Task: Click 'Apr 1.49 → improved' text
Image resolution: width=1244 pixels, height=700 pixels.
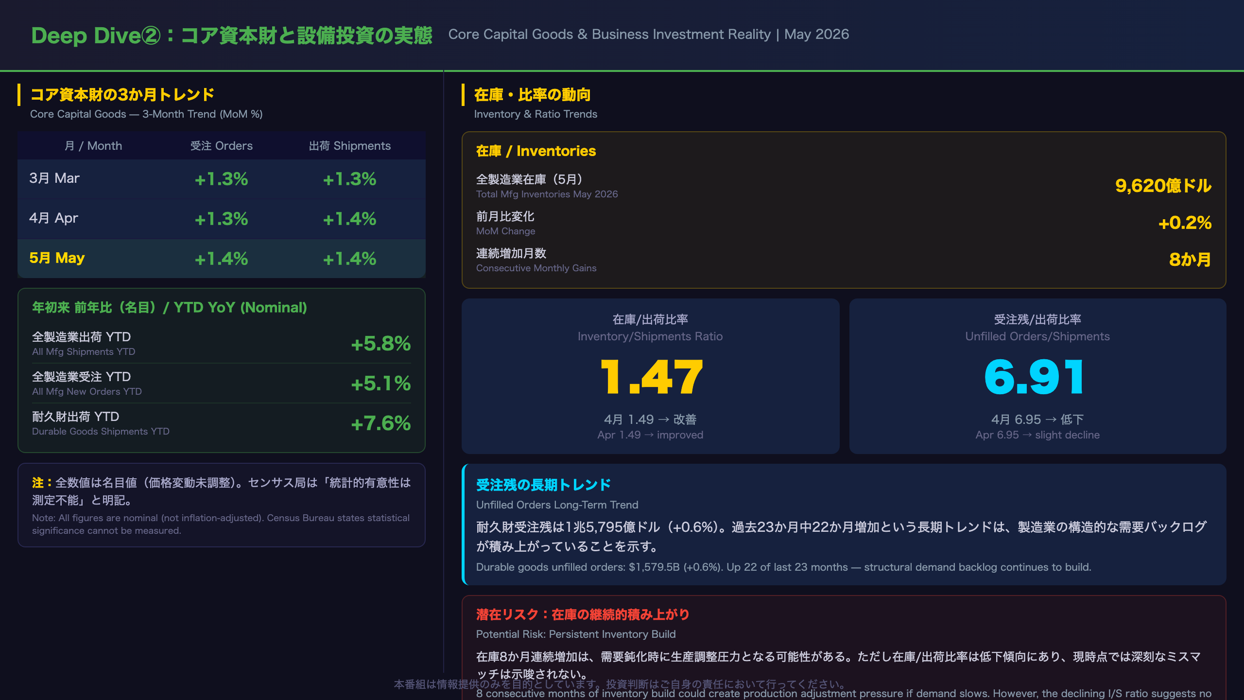Action: click(x=650, y=435)
